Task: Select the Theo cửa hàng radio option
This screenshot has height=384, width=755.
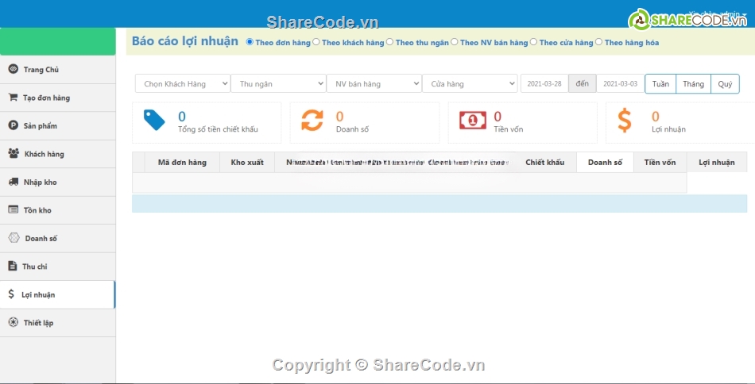Action: coord(533,42)
